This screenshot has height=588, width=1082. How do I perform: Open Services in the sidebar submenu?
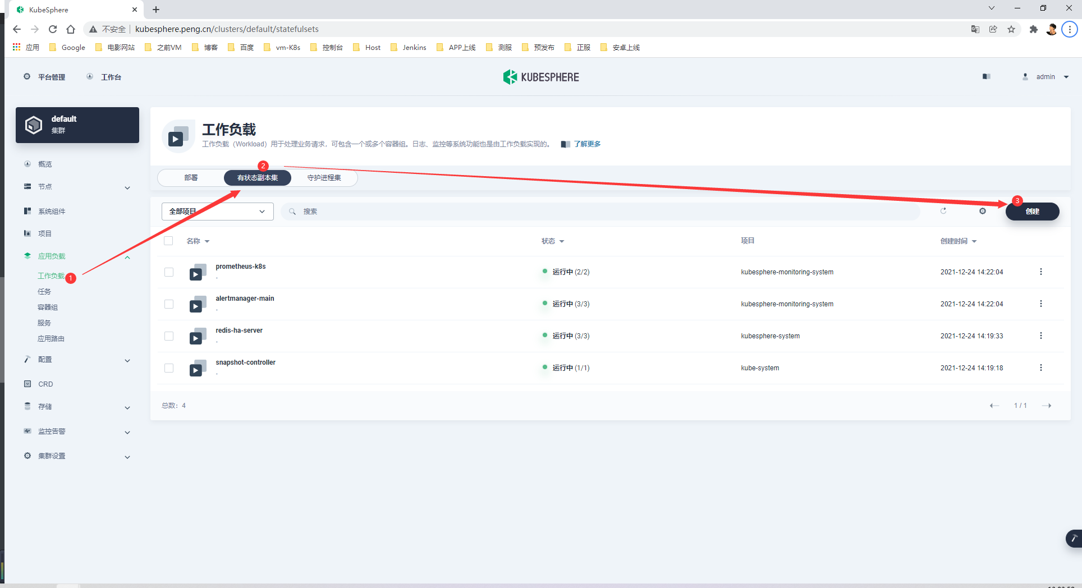click(x=44, y=323)
